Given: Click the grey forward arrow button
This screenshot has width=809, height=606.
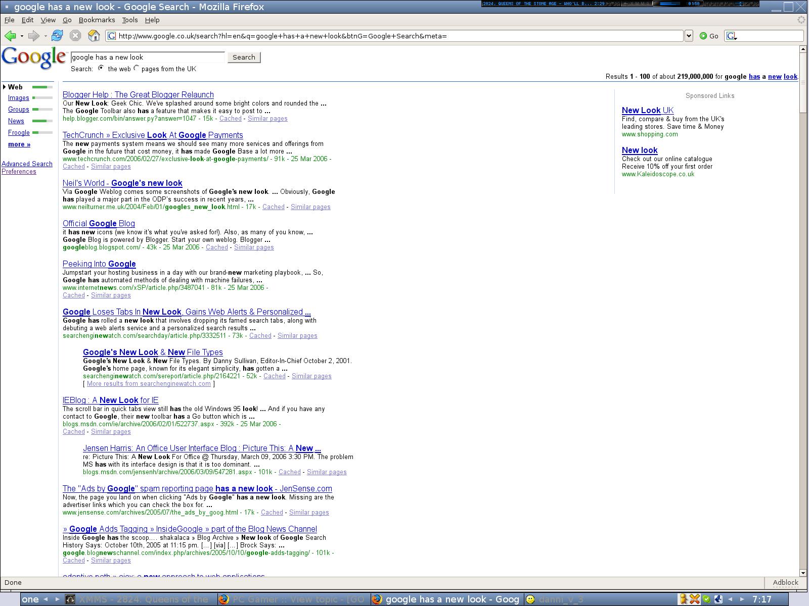Looking at the screenshot, I should (x=33, y=36).
